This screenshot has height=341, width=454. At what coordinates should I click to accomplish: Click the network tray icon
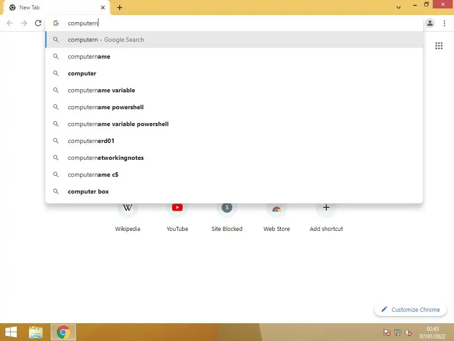[x=398, y=333]
